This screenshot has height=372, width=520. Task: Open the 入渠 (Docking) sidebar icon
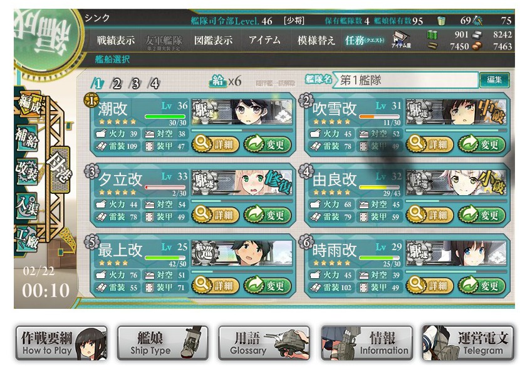click(x=28, y=206)
